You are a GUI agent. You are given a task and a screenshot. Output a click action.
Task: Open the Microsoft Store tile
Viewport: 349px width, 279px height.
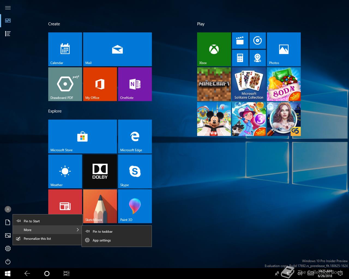83,137
